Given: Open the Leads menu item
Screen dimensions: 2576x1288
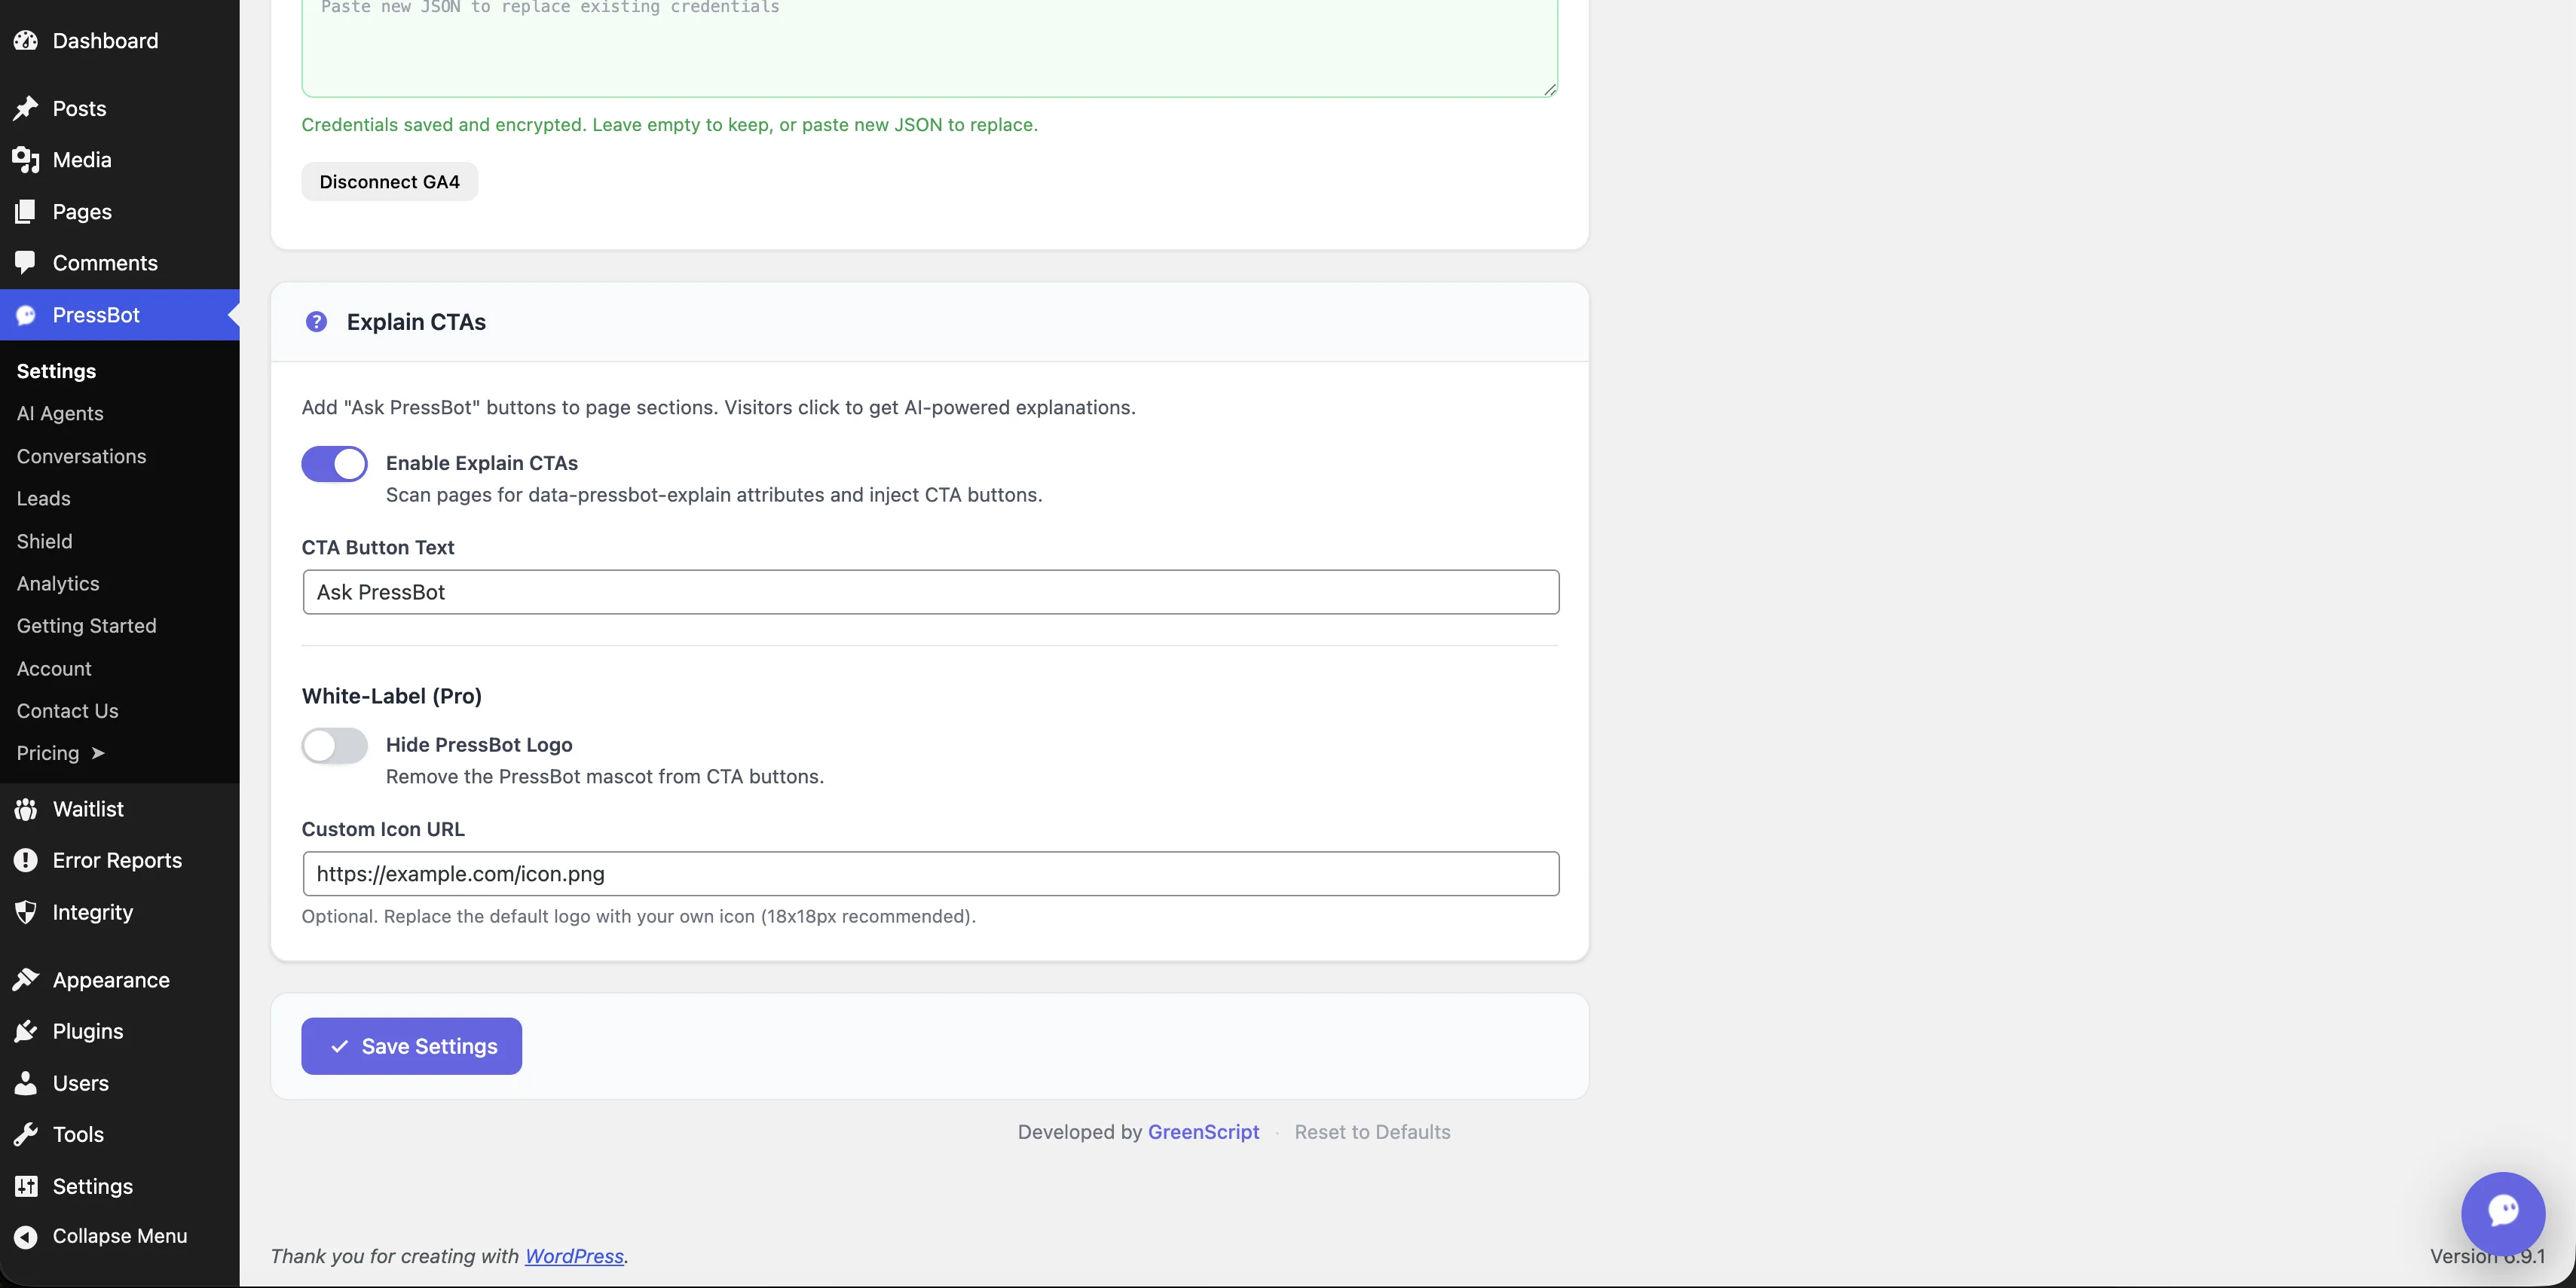Looking at the screenshot, I should coord(43,498).
